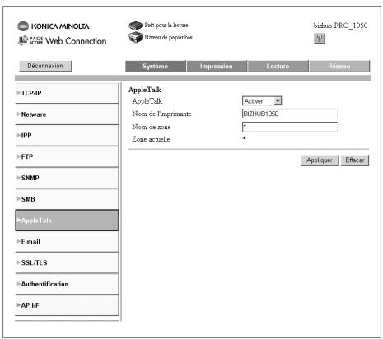This screenshot has height=339, width=383.
Task: Click the 'Prêt pour la lecture' status text
Action: click(166, 25)
